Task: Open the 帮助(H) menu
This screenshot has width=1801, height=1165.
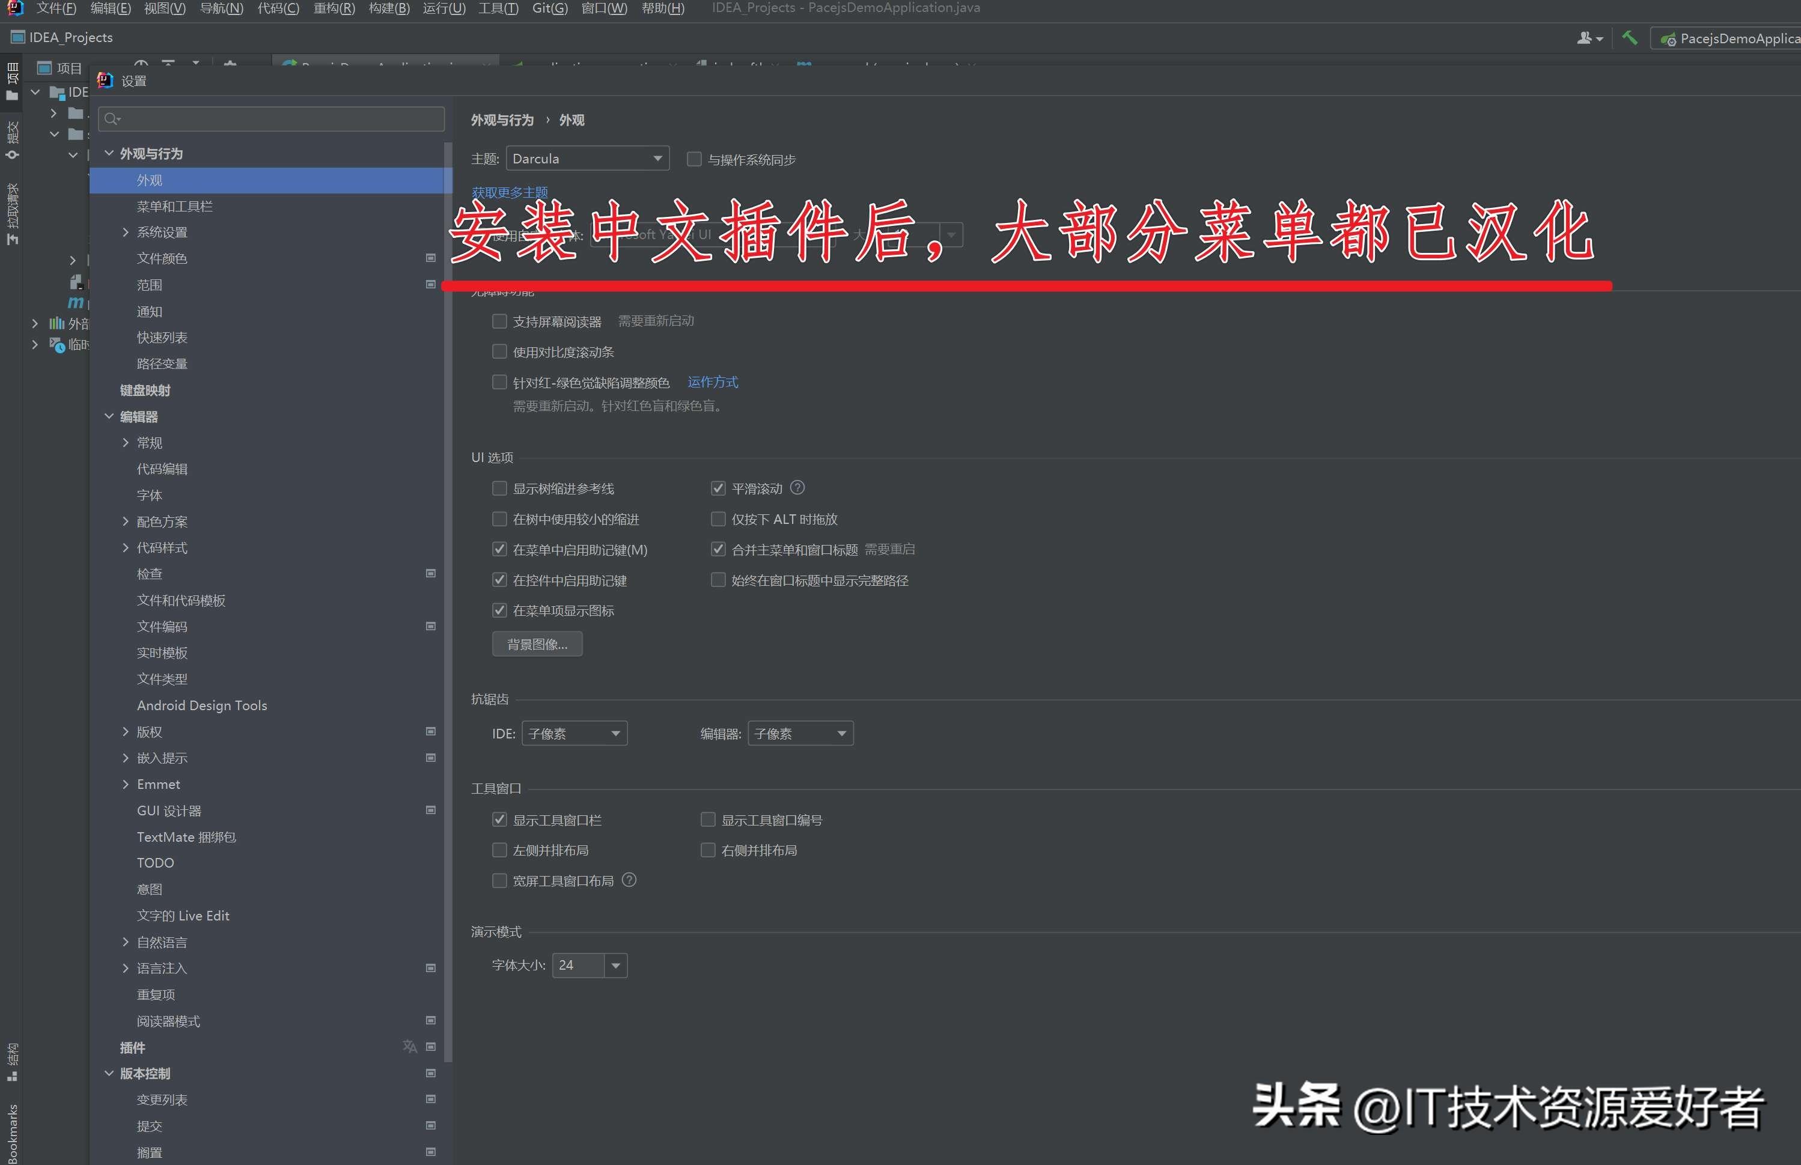Action: [663, 8]
